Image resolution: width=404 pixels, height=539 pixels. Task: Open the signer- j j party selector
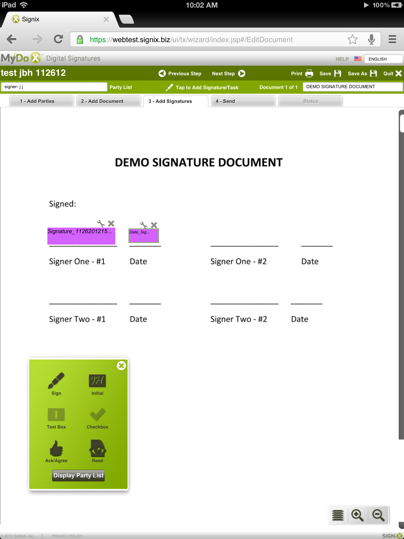tap(54, 87)
